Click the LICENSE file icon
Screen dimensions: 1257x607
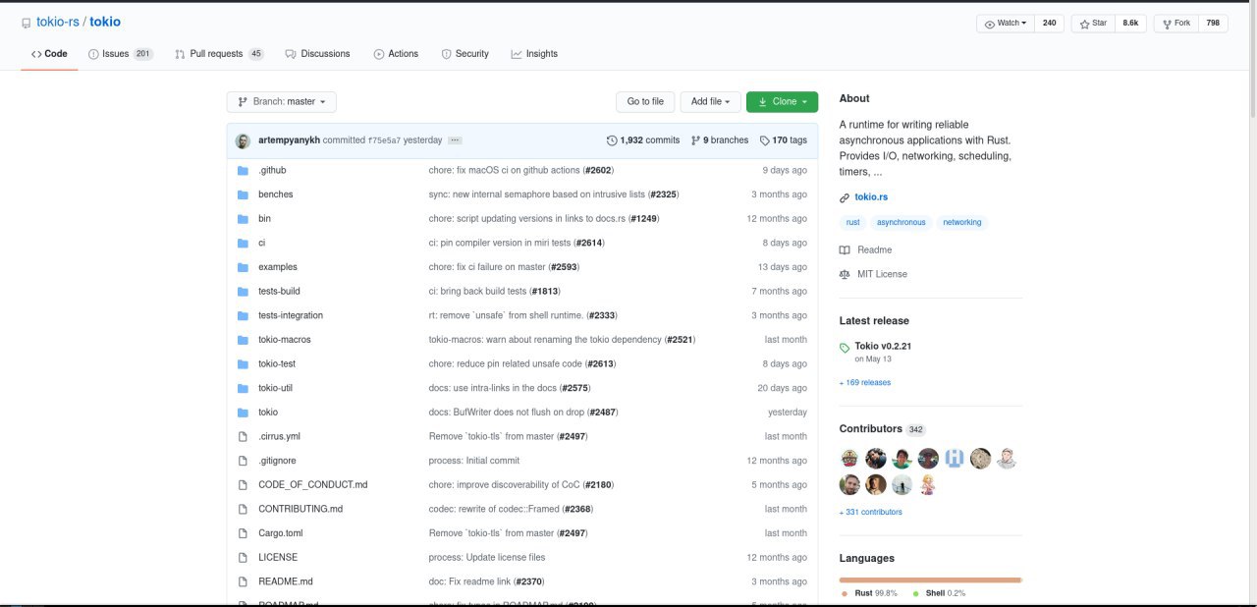243,557
